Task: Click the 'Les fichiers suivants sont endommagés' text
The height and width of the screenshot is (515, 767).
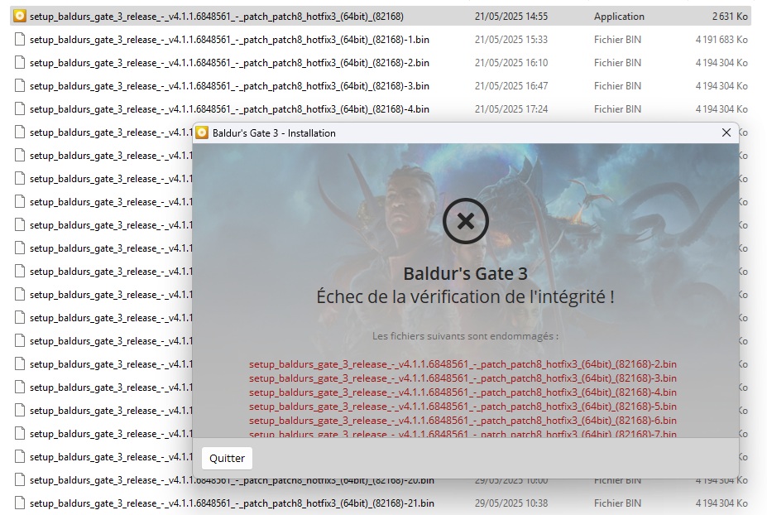Action: pos(465,336)
